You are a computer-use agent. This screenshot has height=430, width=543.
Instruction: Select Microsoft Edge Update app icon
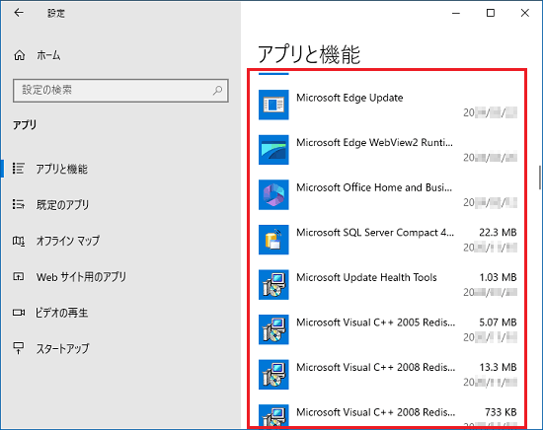(273, 105)
